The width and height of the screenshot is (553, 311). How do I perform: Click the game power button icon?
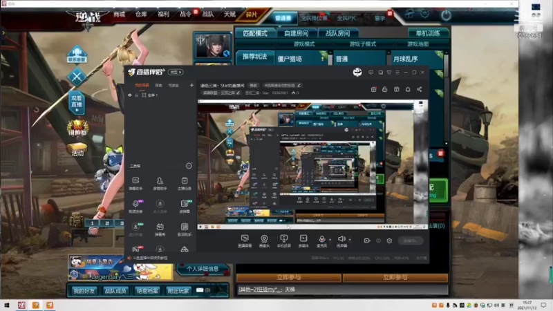pyautogui.click(x=446, y=15)
